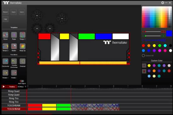The height and width of the screenshot is (115, 173).
Task: Choose the Tempo 2 template
Action: click(5, 46)
